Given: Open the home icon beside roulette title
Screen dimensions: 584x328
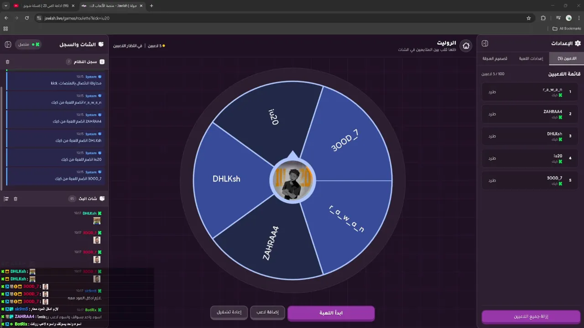Looking at the screenshot, I should tap(466, 46).
